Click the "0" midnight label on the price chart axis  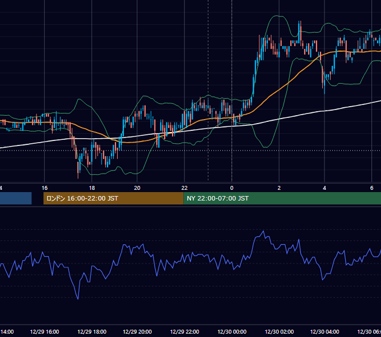click(x=231, y=188)
